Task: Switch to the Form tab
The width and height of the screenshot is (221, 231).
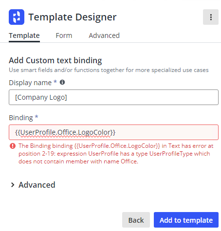Action: 64,36
